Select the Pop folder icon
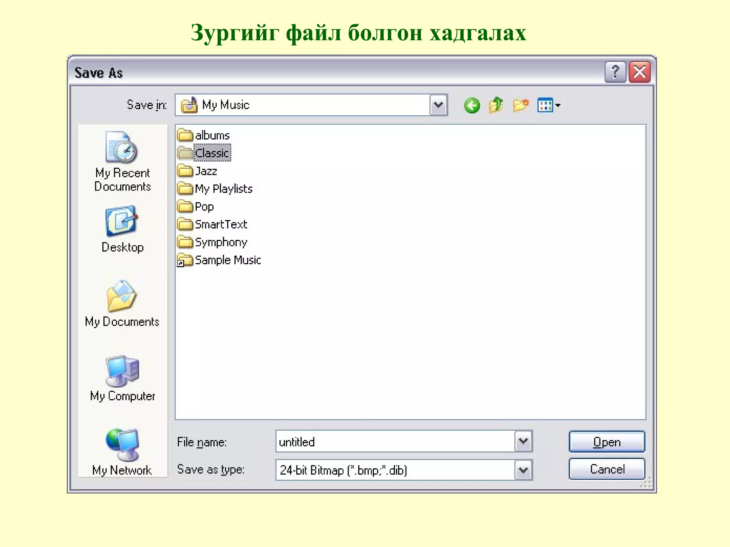The image size is (730, 547). [185, 207]
